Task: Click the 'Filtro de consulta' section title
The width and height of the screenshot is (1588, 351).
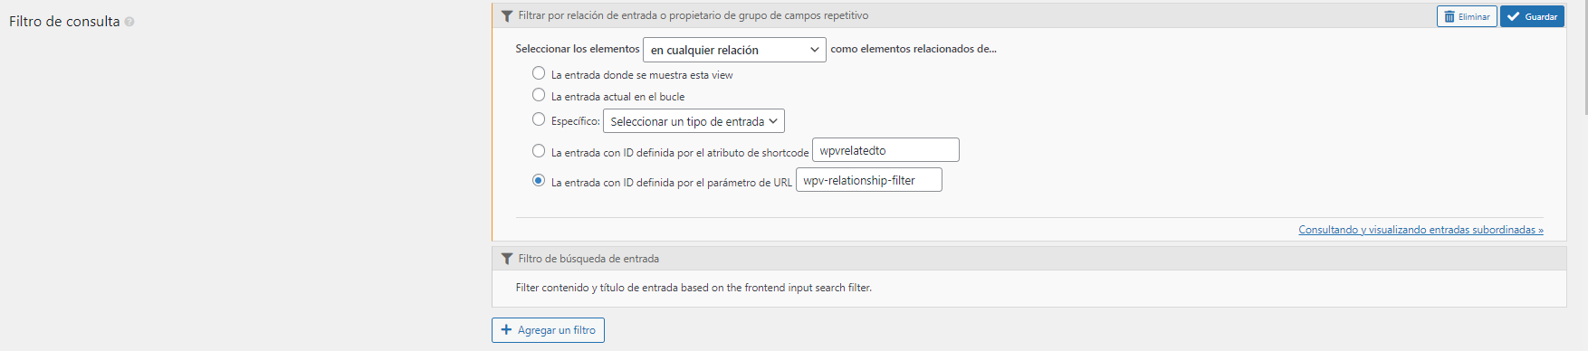Action: tap(64, 22)
